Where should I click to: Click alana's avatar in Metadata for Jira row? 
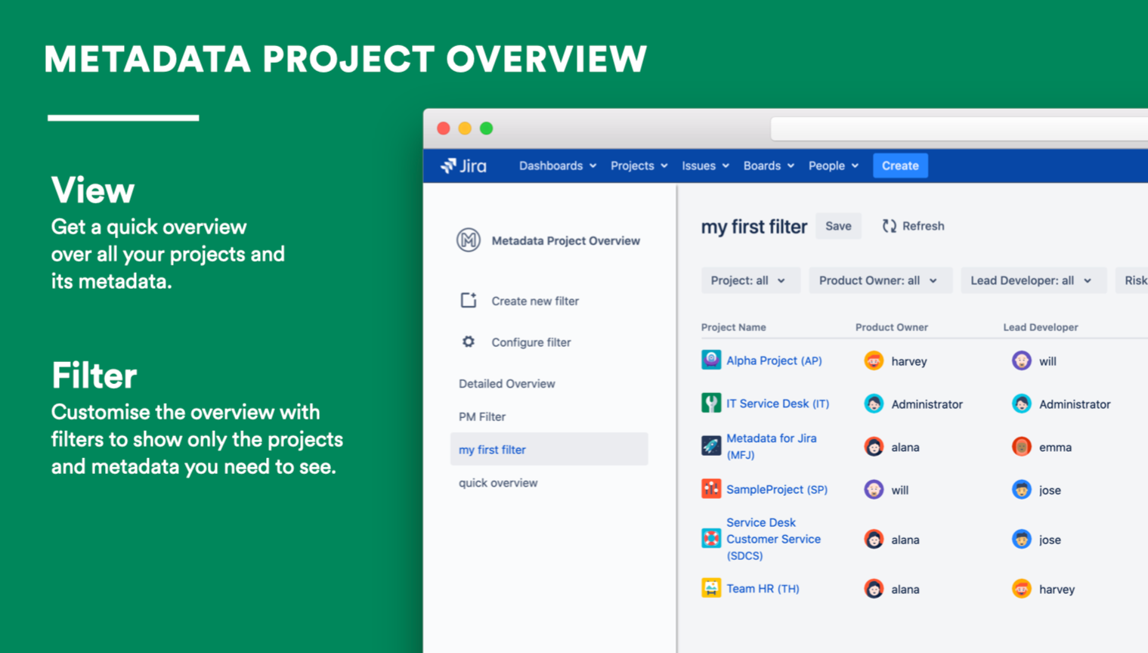[x=874, y=447]
